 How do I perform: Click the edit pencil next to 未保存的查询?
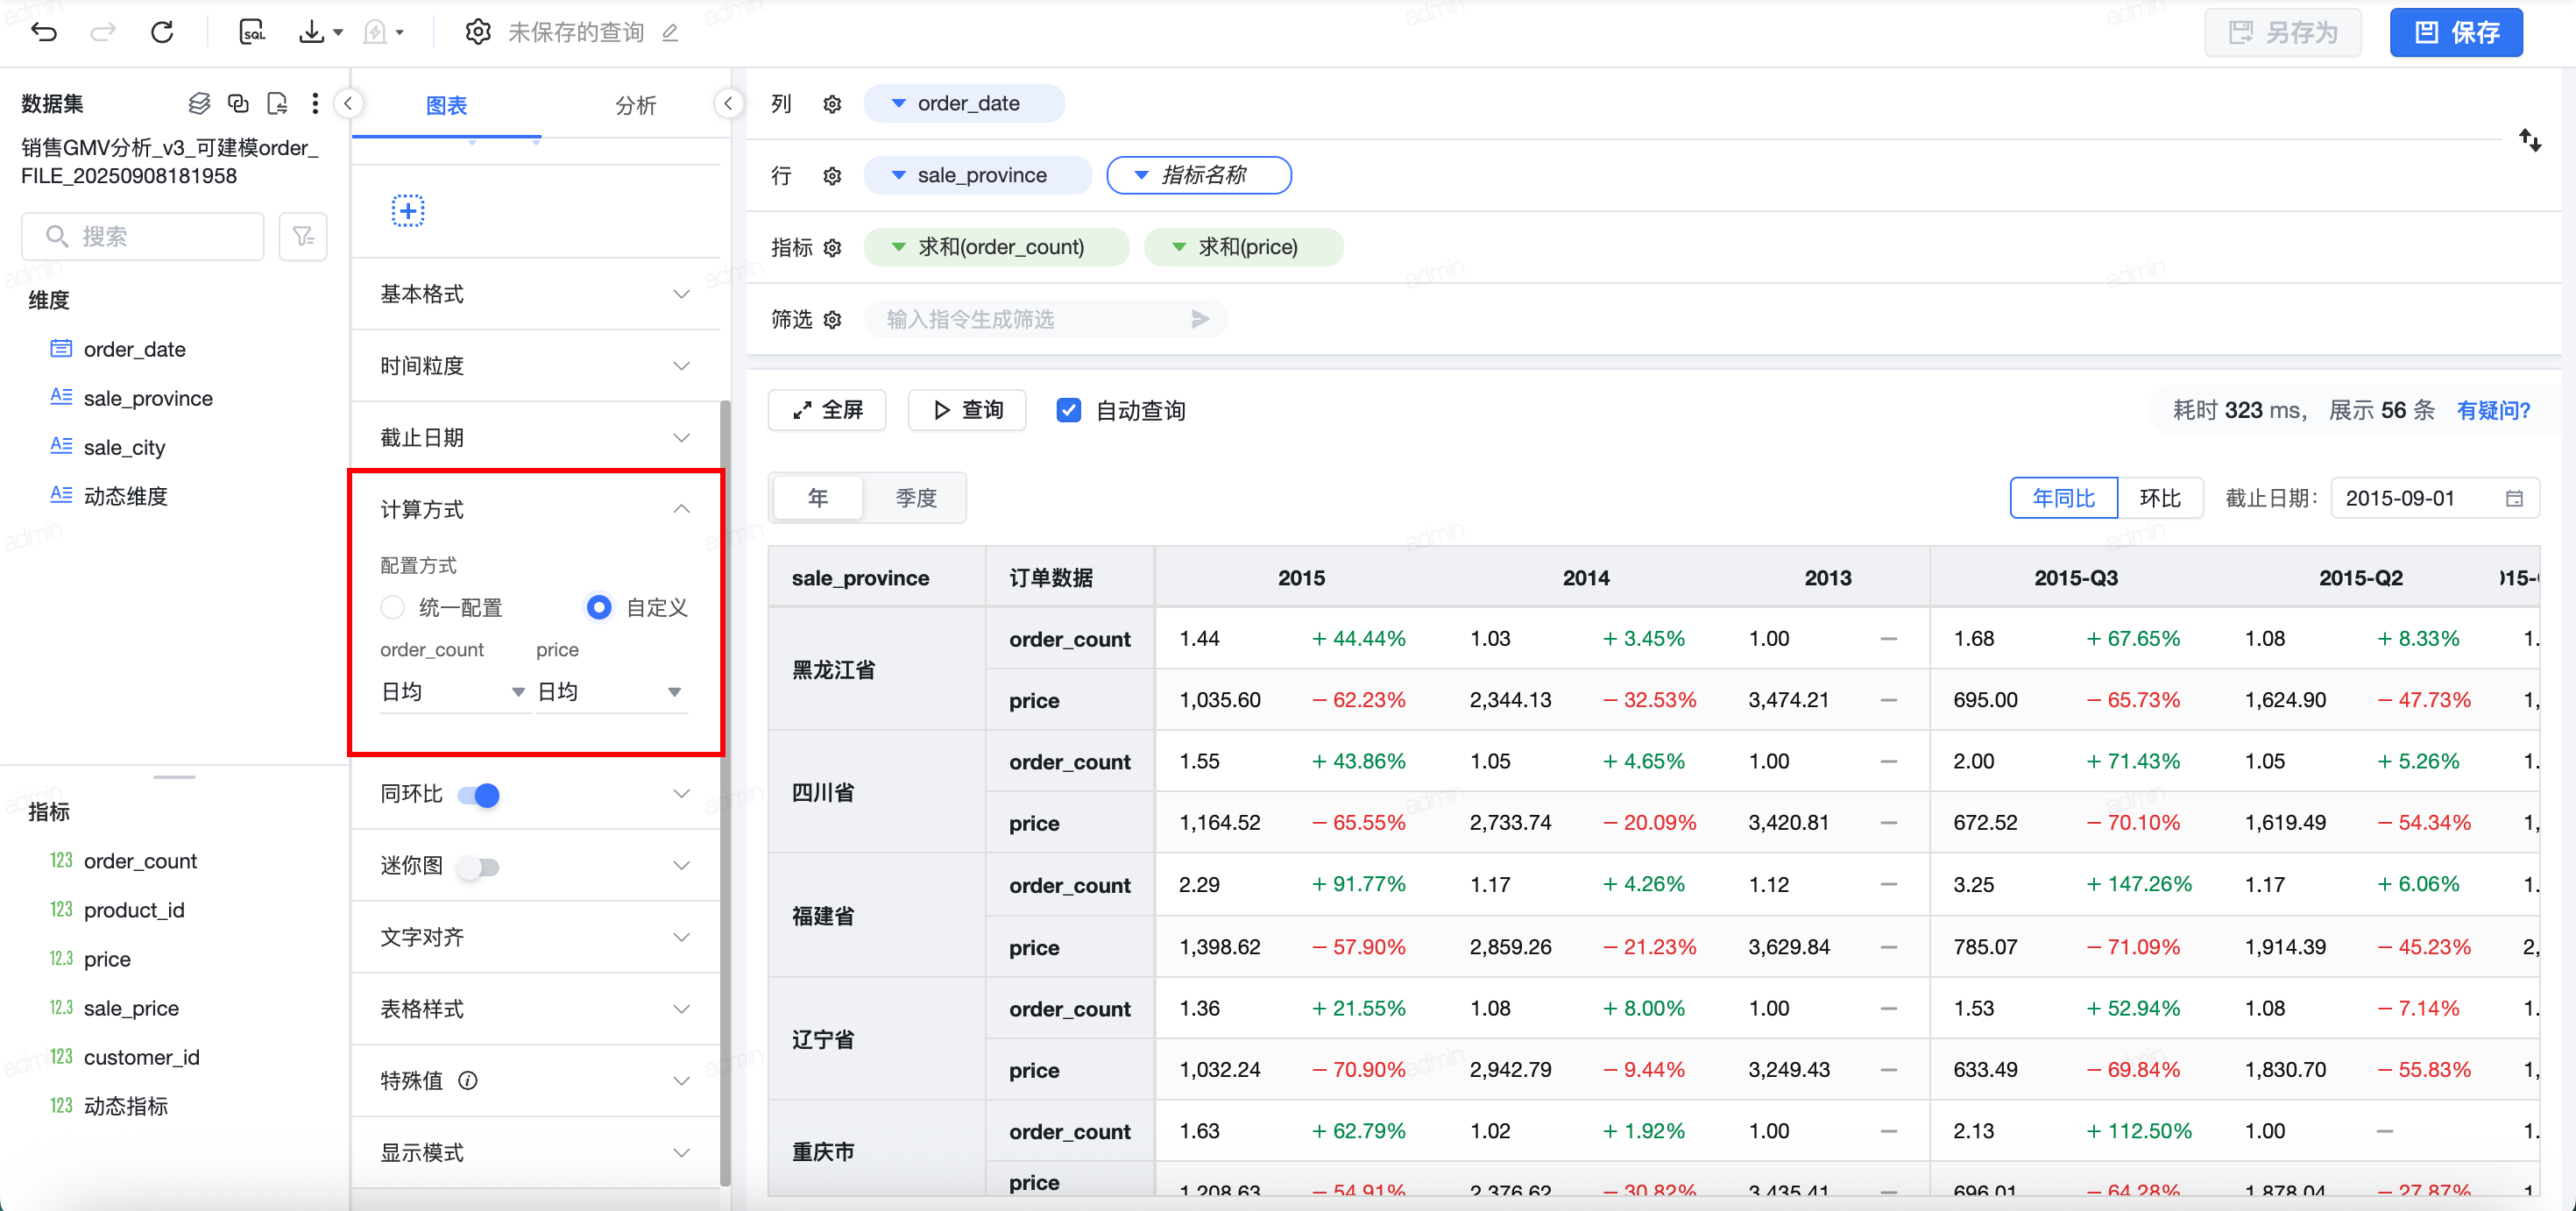(x=670, y=33)
